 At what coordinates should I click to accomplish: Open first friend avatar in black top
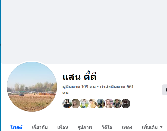pos(67,103)
